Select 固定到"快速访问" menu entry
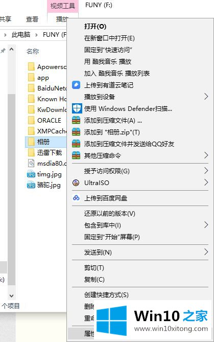 [x=108, y=50]
